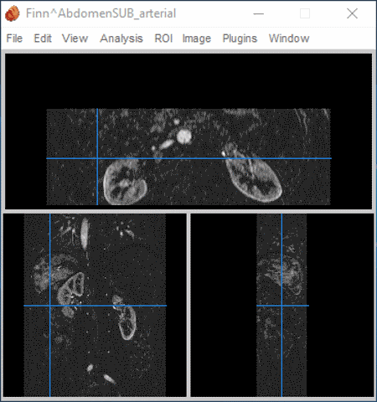Click the crosshair intersection in the coronal view
The width and height of the screenshot is (377, 402).
point(50,306)
